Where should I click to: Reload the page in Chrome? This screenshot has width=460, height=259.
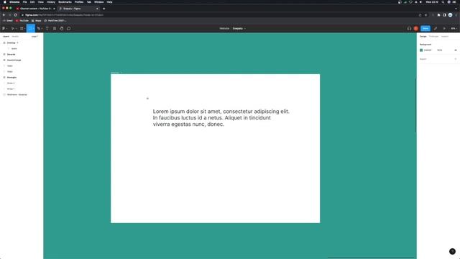pos(16,15)
